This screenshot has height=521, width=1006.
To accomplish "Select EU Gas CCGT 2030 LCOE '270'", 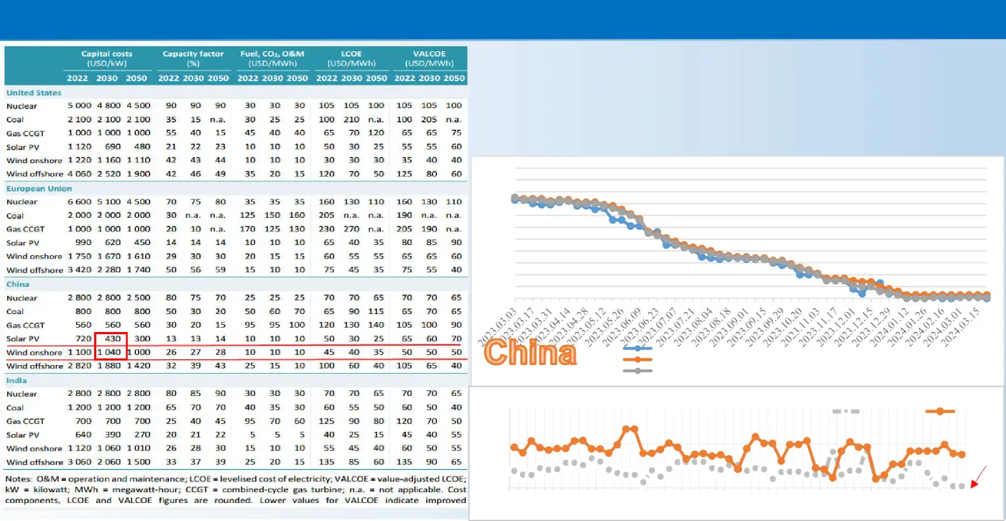I will pyautogui.click(x=351, y=229).
